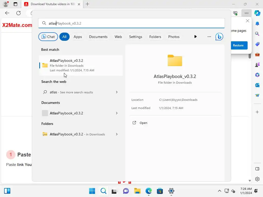Go back in the Edge browser

(7, 13)
